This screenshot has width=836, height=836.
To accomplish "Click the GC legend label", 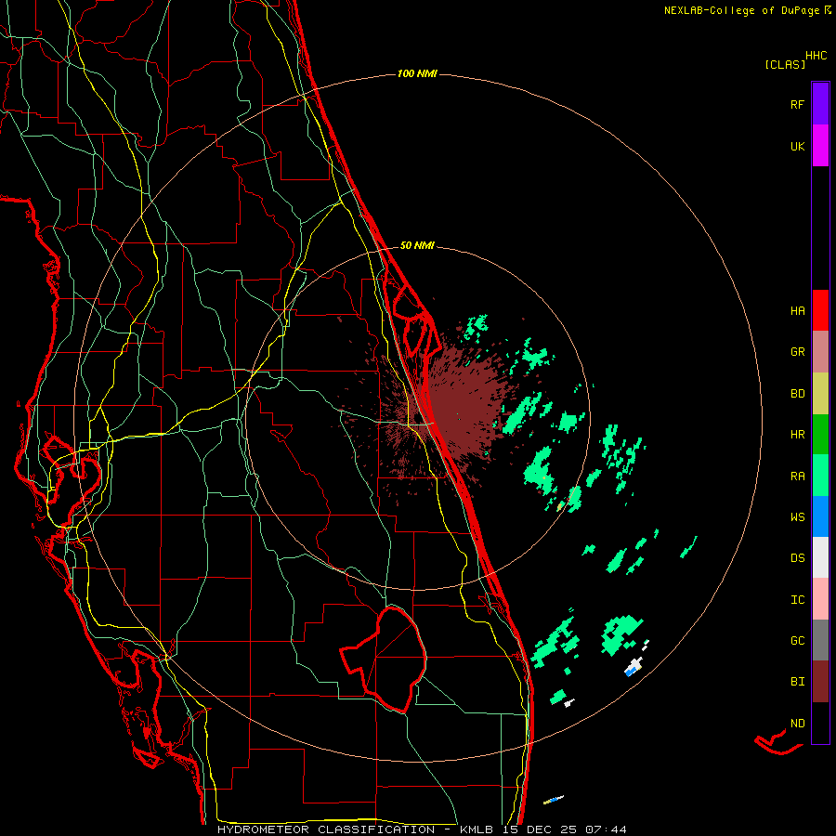I will pos(797,640).
